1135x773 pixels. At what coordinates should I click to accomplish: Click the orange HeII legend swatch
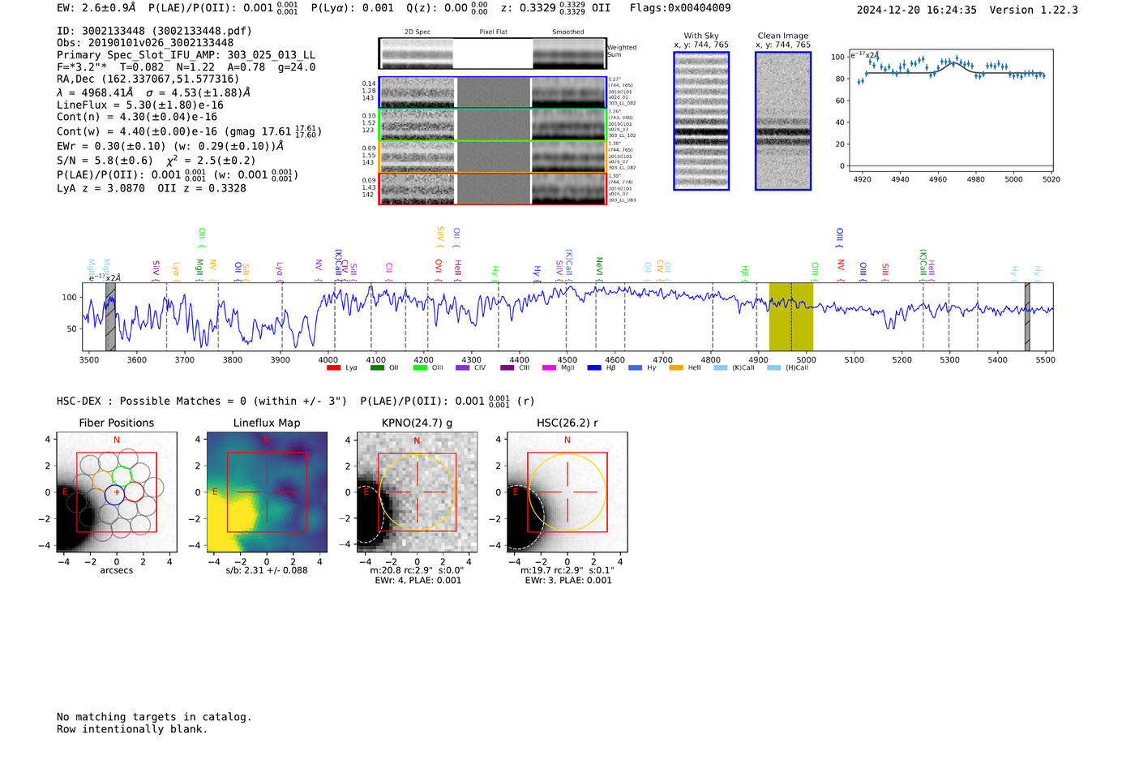pos(676,368)
